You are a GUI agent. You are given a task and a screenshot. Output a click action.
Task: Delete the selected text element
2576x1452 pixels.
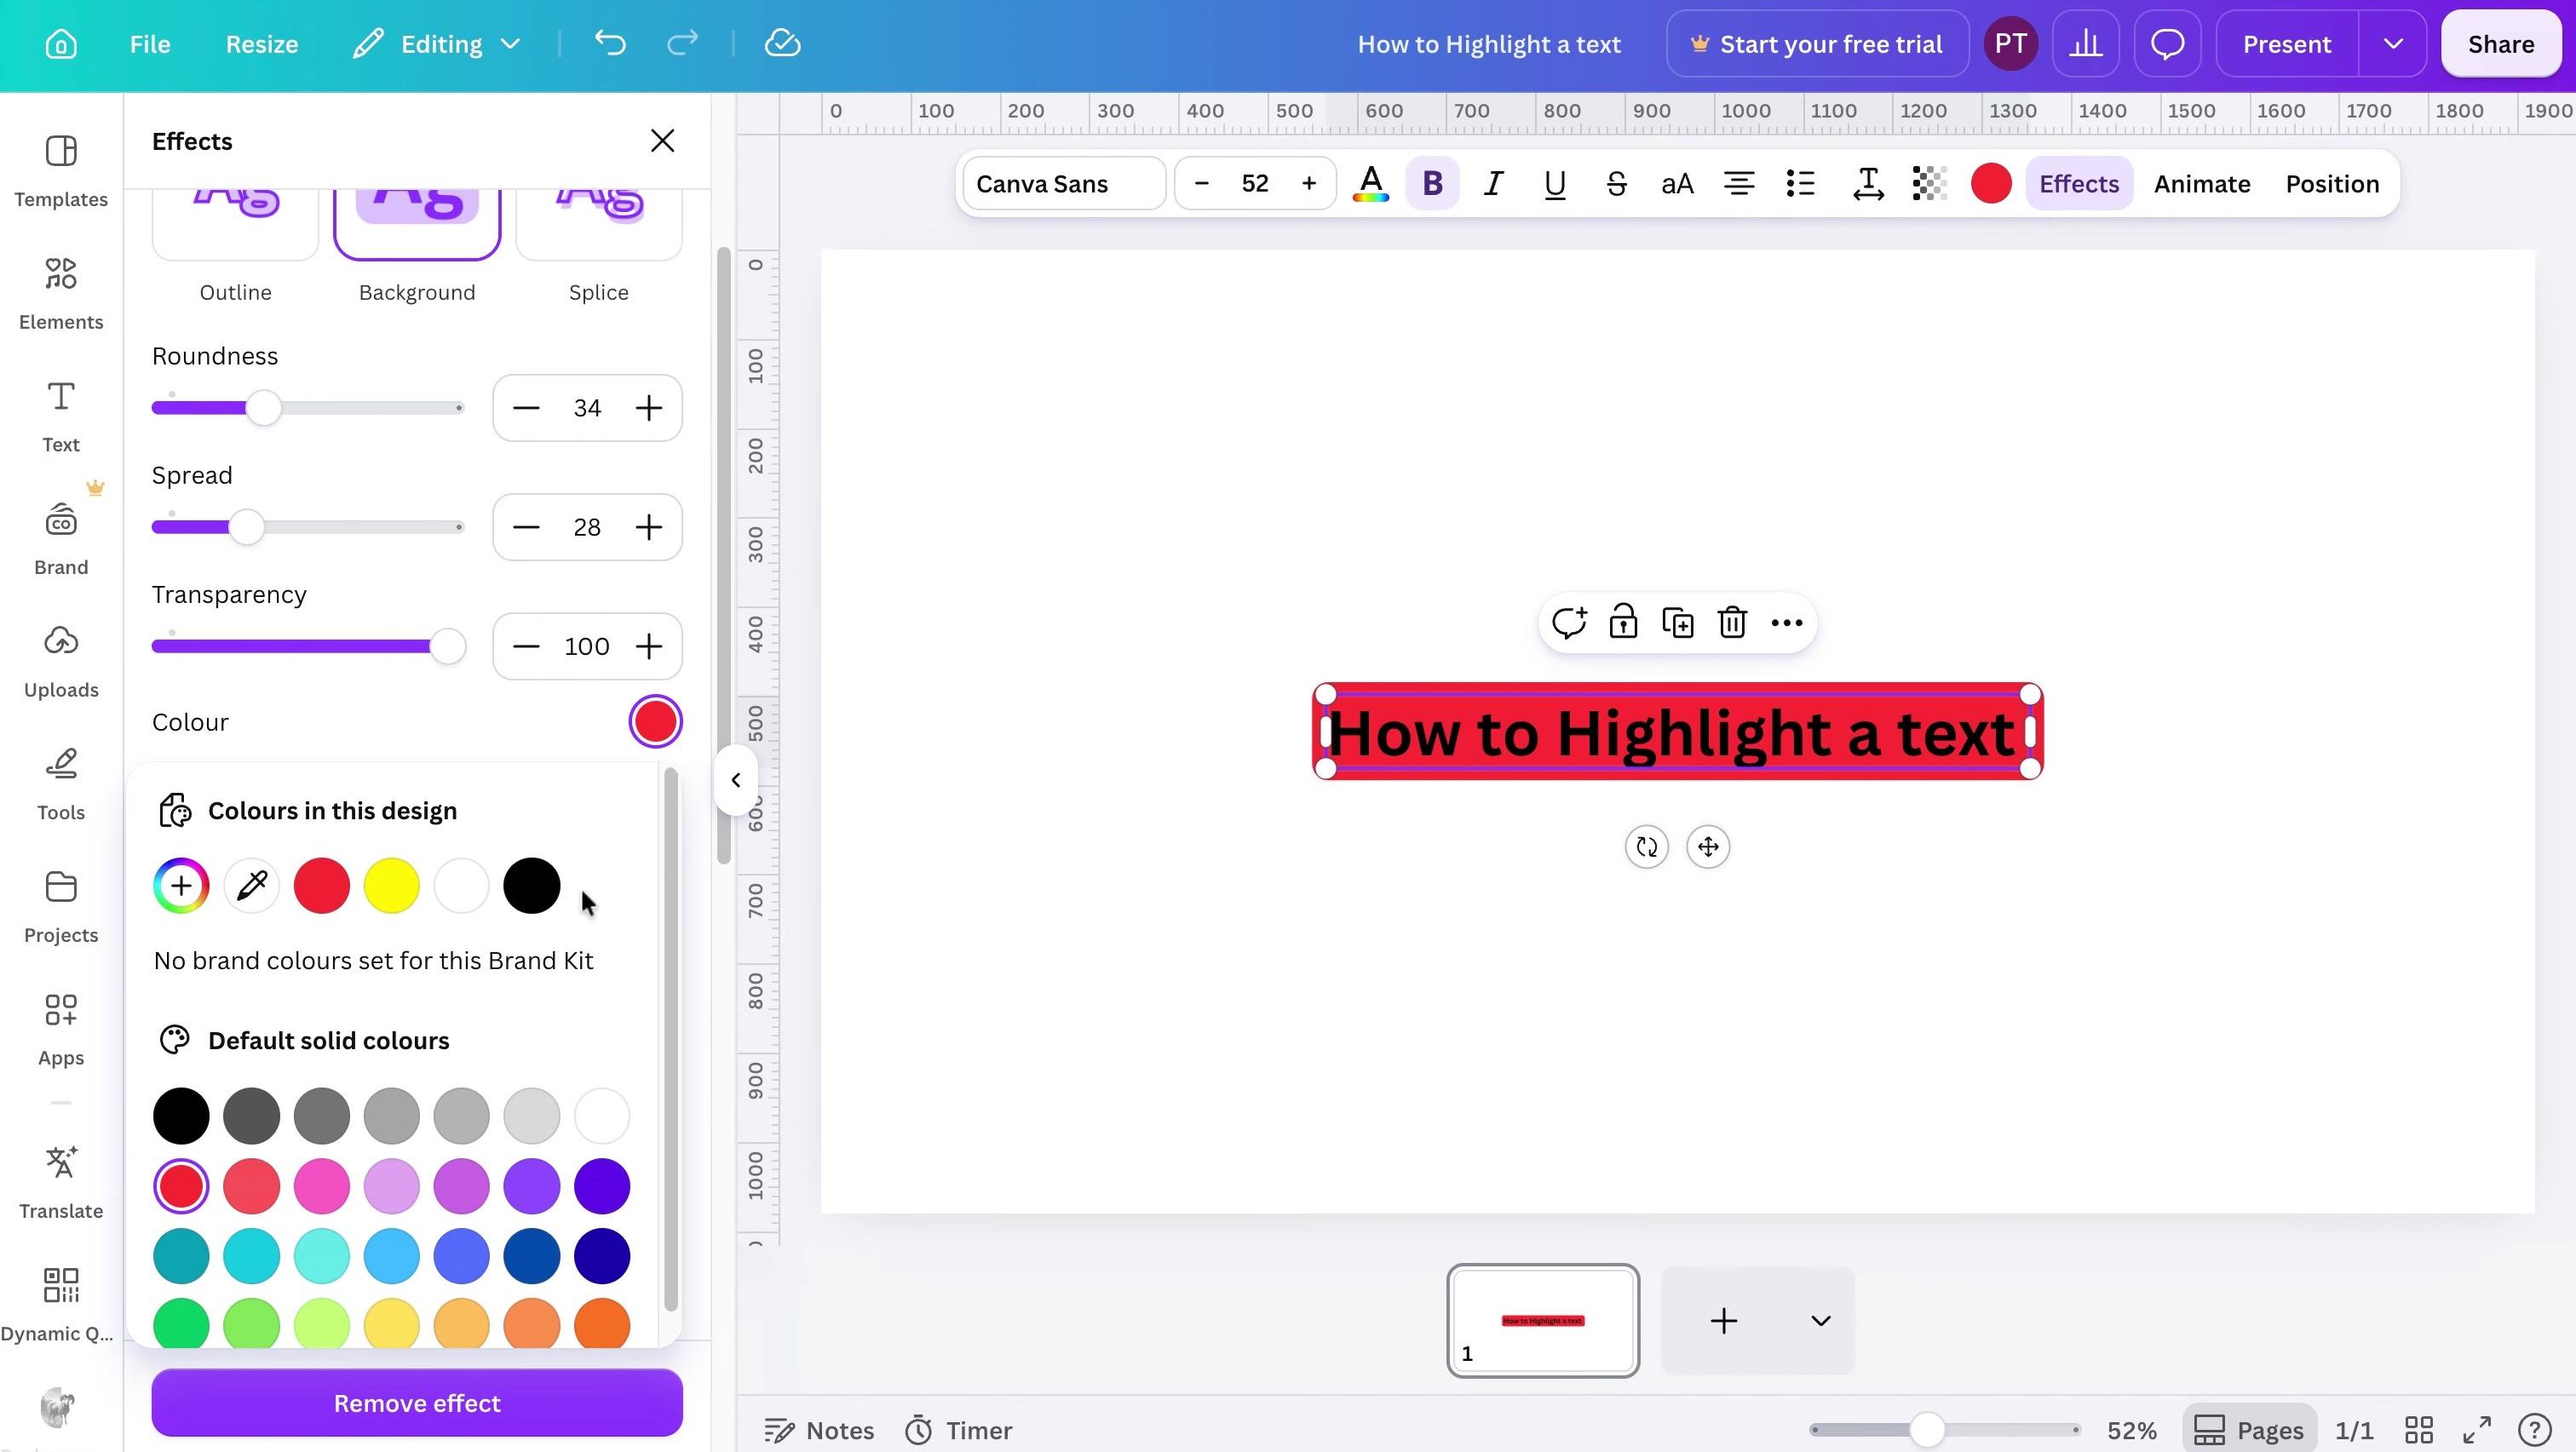pos(1732,622)
